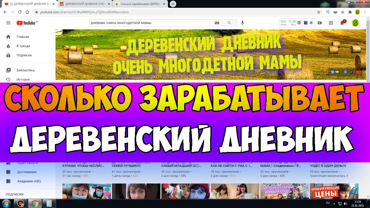This screenshot has width=370, height=208.
Task: Open the YouTube account dollar avatar
Action: (x=355, y=23)
